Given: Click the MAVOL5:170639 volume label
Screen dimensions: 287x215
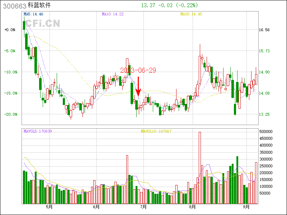Looking at the screenshot, I should coord(37,131).
